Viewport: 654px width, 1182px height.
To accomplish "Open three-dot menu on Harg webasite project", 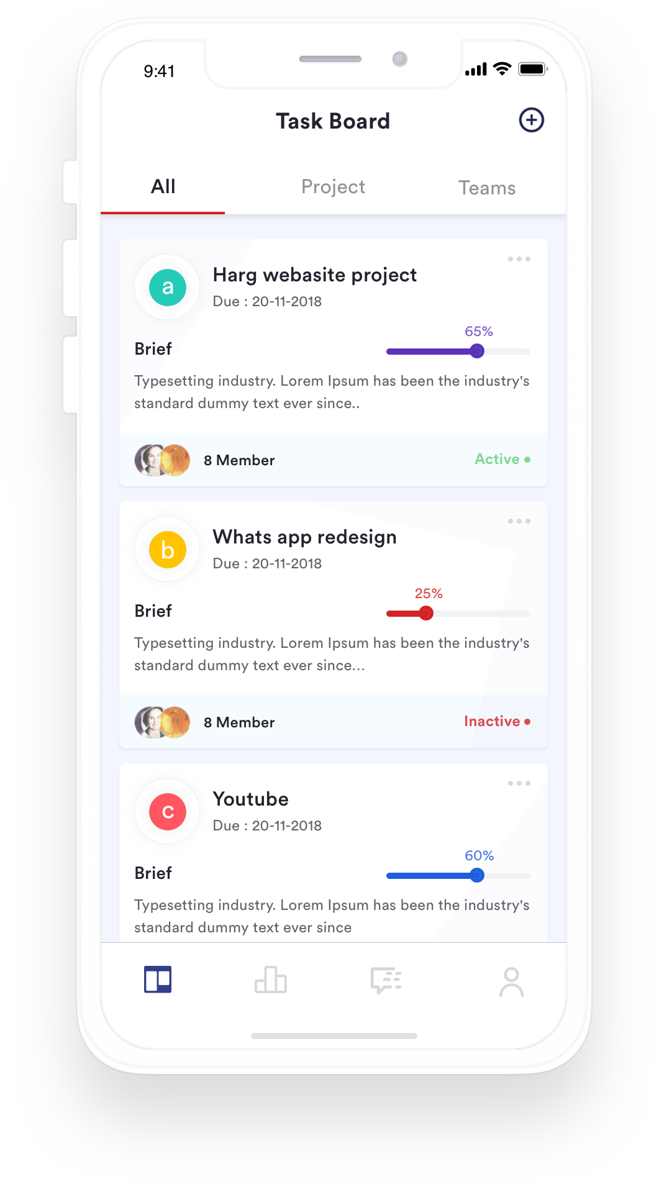I will (x=519, y=259).
